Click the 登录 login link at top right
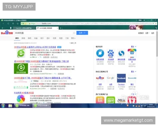158x127 pixels. coord(153,33)
